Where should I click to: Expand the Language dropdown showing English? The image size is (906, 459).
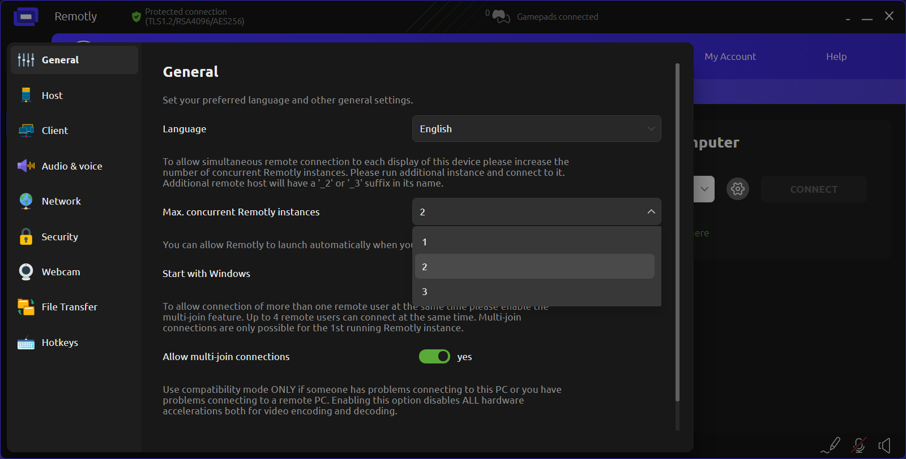[x=536, y=129]
